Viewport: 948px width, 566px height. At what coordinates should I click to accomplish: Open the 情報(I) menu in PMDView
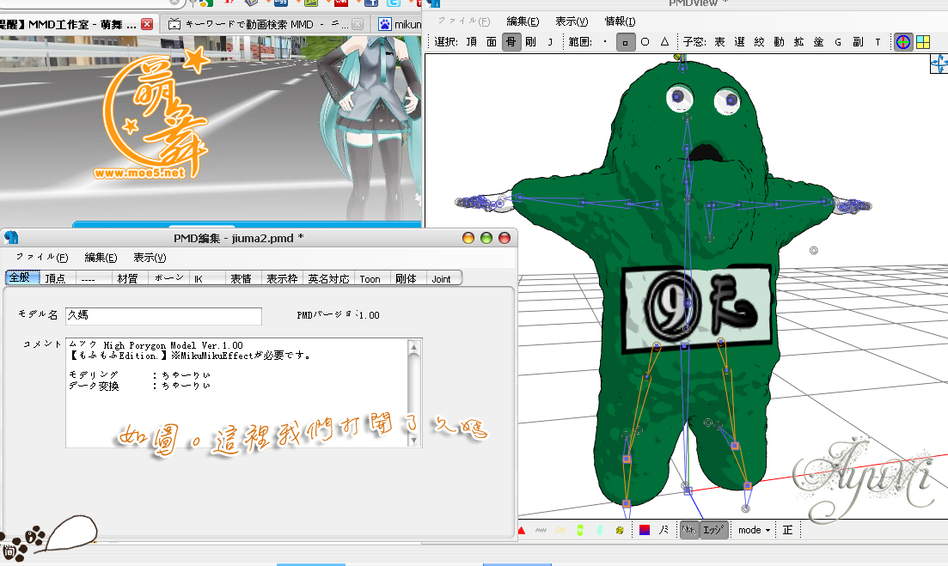point(621,21)
